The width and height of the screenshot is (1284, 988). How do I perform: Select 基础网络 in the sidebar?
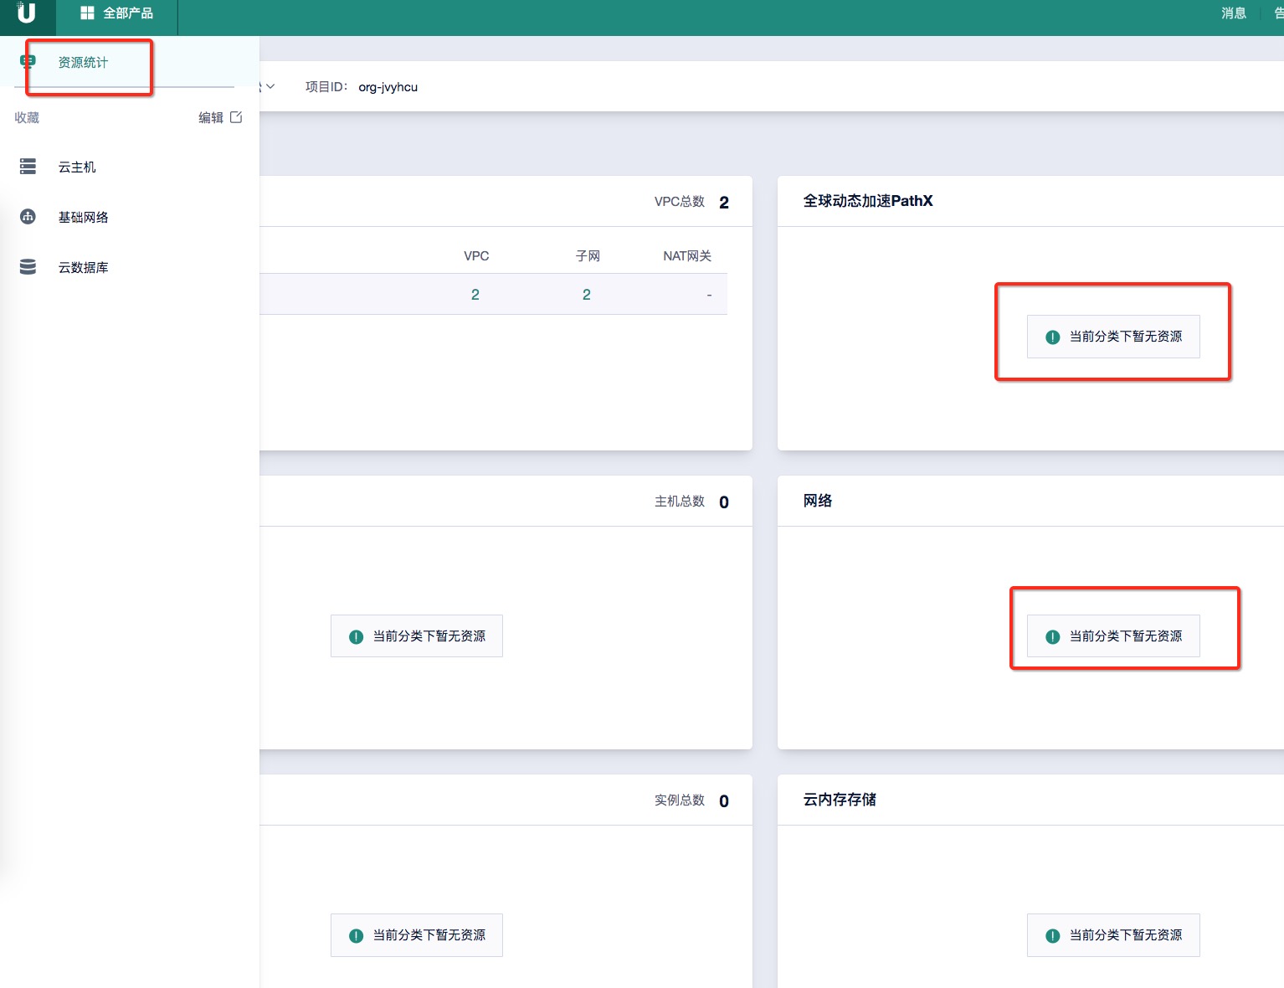coord(83,218)
